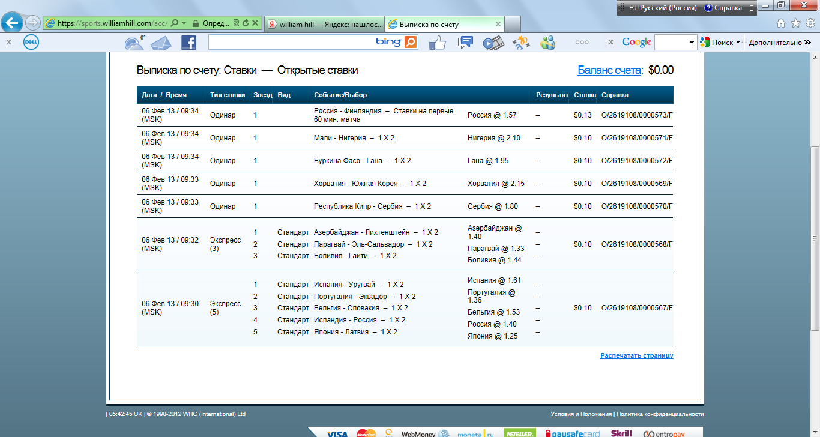Refresh the page using the reload icon
820x437 pixels.
pos(245,23)
